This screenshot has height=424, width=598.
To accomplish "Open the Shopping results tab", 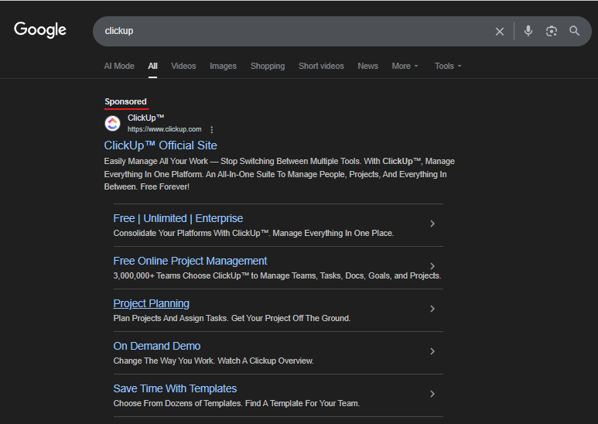I will point(268,66).
